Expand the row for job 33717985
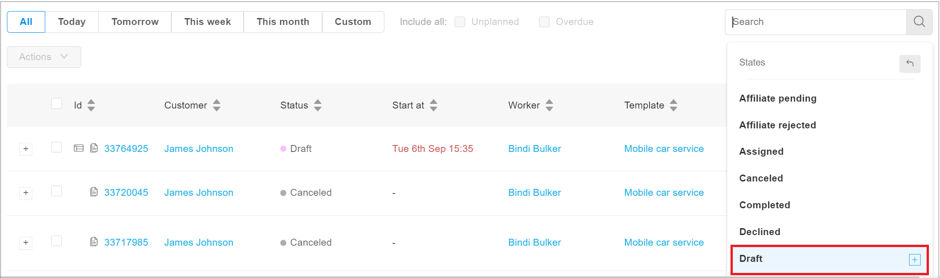This screenshot has width=940, height=278. click(26, 242)
